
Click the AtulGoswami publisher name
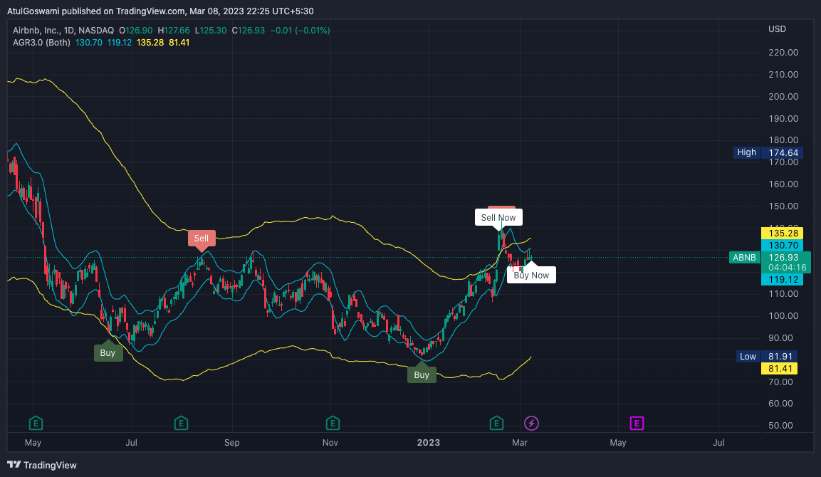click(x=33, y=11)
